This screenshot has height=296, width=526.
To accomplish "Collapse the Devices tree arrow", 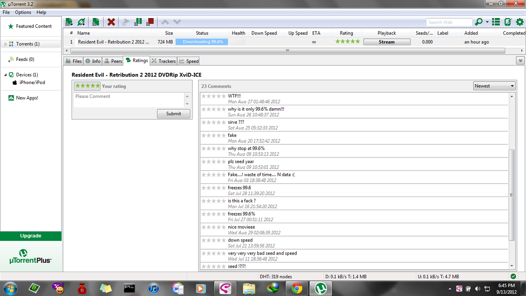I will coord(5,75).
